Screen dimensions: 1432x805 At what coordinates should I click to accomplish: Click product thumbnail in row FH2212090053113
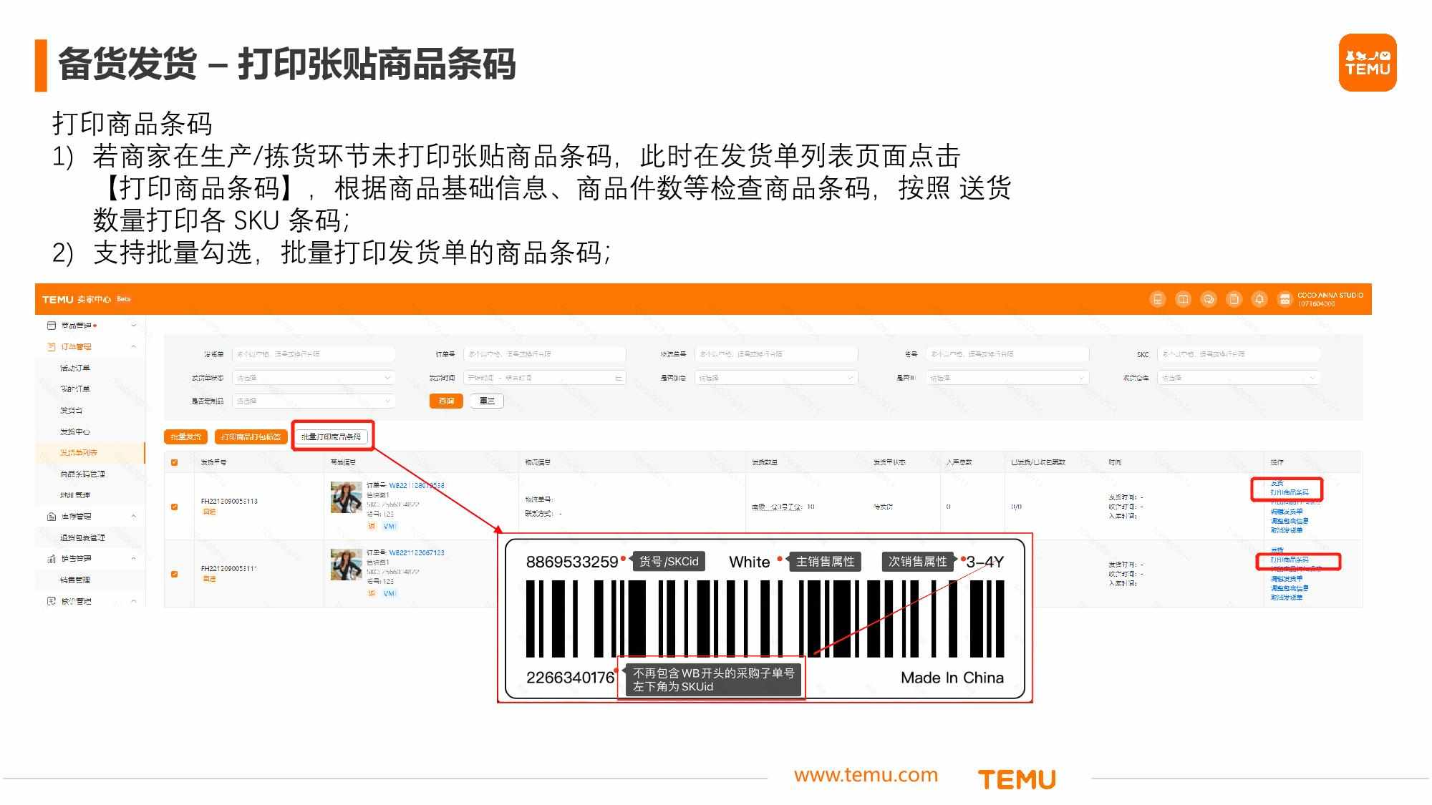tap(346, 497)
